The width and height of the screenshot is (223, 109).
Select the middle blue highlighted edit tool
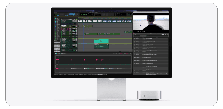[x=72, y=14]
